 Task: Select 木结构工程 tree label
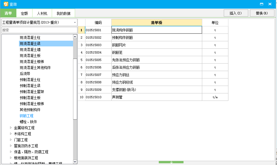(x=22, y=134)
